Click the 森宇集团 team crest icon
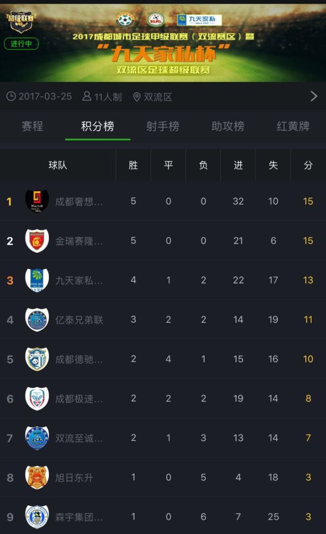The height and width of the screenshot is (534, 326). (x=37, y=517)
